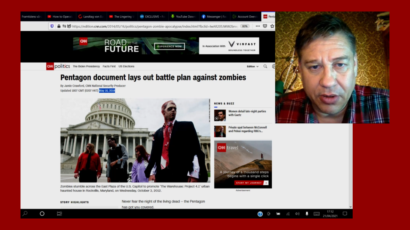Click the Experience Now banner button
Viewport: 410px width, 230px height.
169,46
